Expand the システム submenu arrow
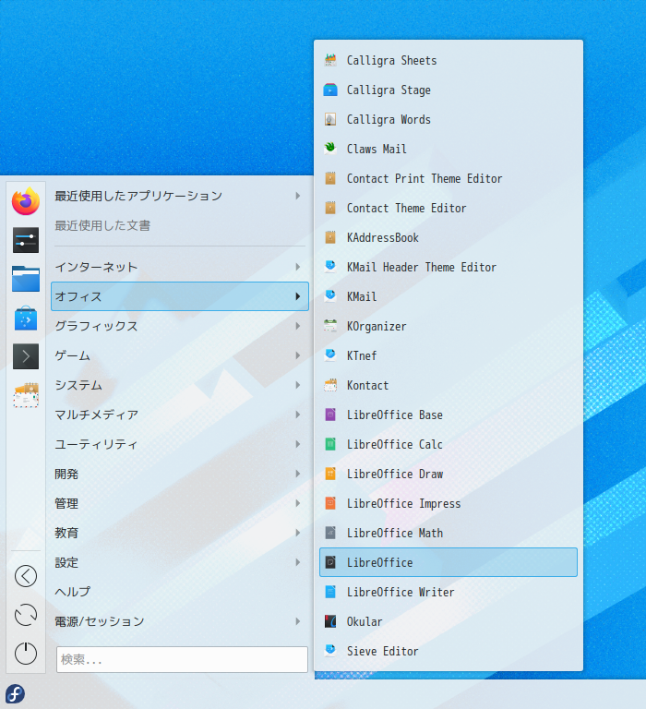The width and height of the screenshot is (646, 709). click(x=298, y=385)
